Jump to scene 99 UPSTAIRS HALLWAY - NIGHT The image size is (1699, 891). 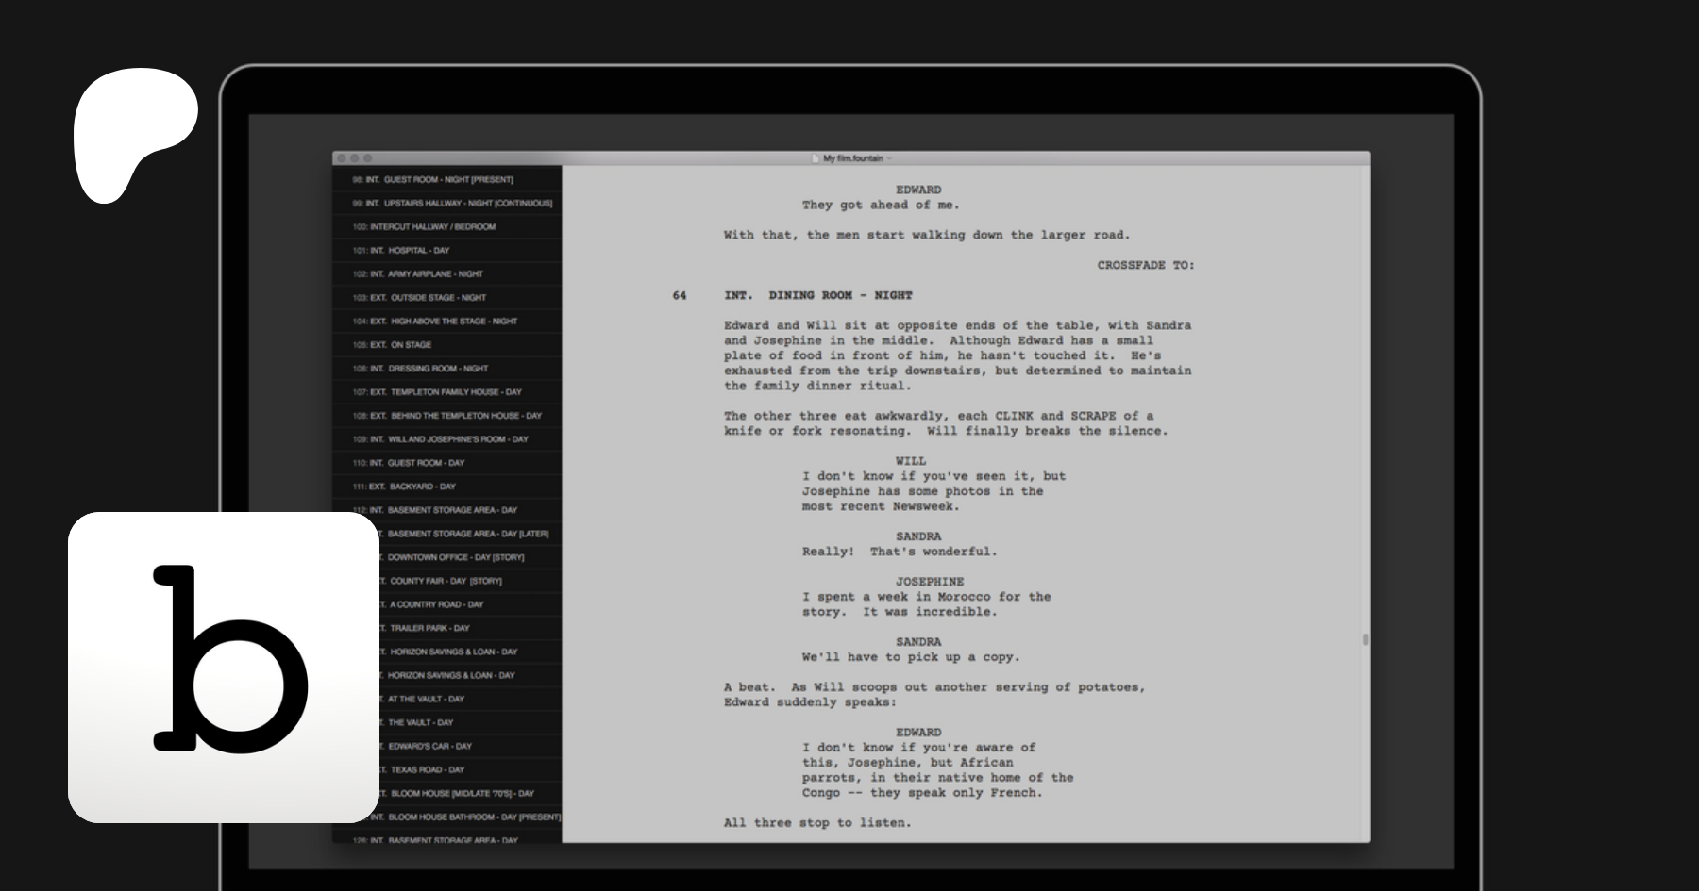click(452, 204)
